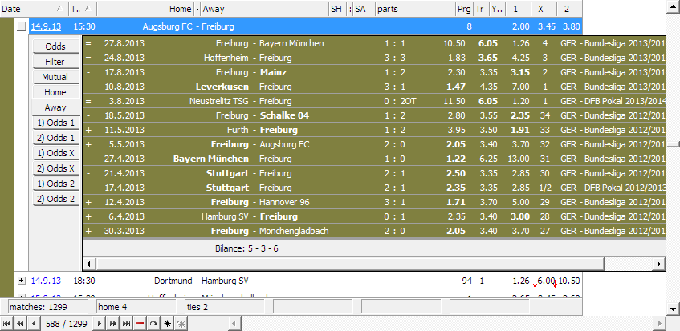
Task: Go to next record arrow
Action: (x=100, y=324)
